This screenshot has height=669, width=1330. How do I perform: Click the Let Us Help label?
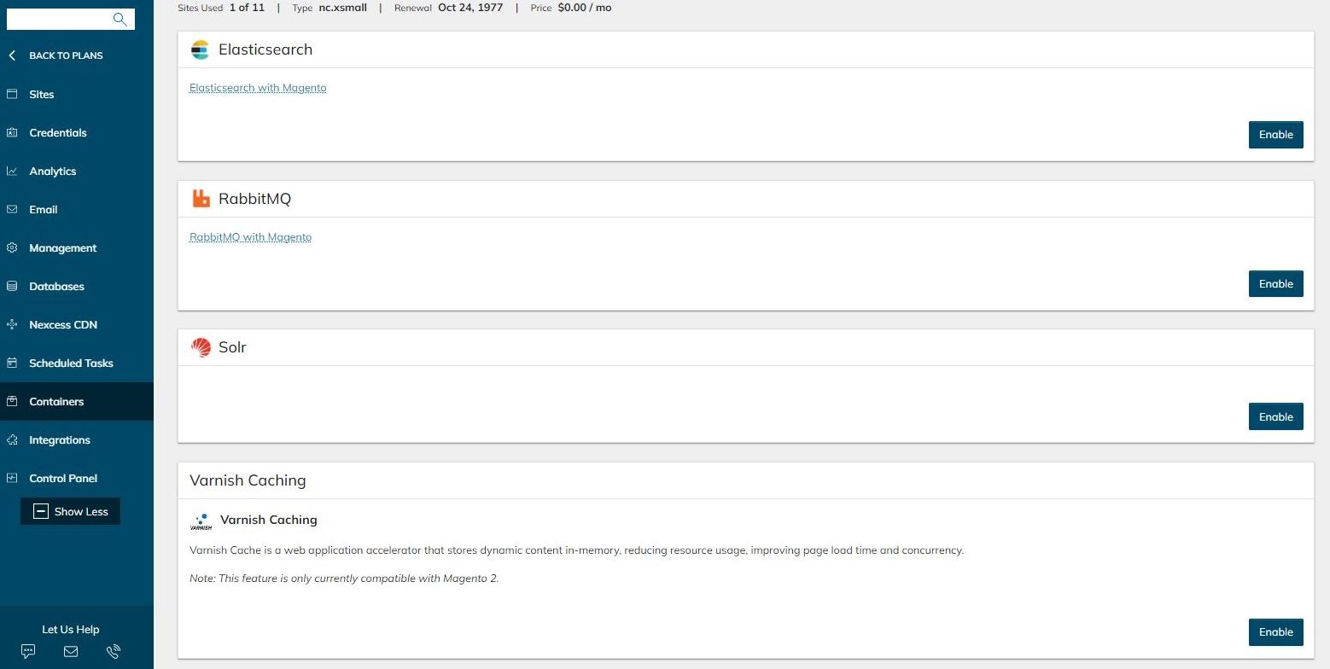pyautogui.click(x=71, y=629)
